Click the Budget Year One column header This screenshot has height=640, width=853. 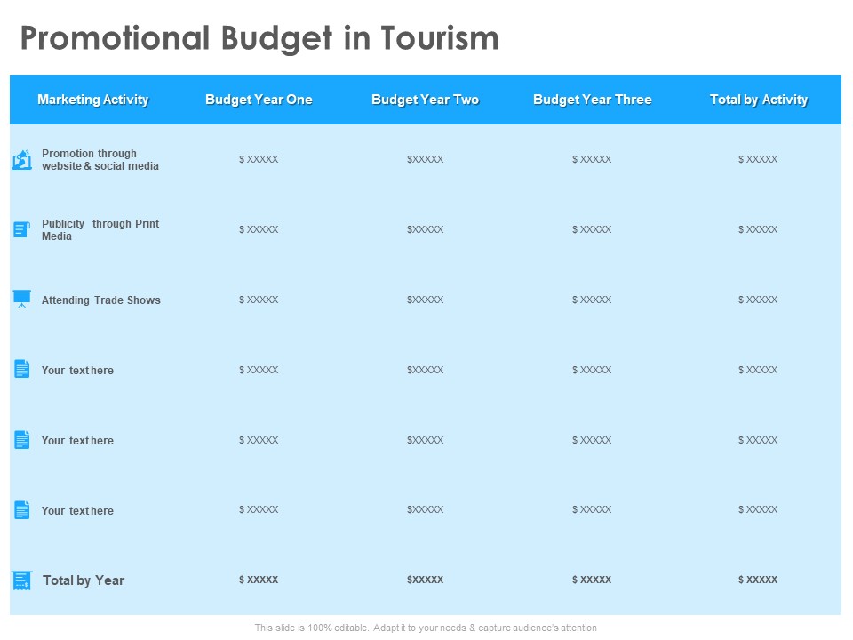click(259, 100)
